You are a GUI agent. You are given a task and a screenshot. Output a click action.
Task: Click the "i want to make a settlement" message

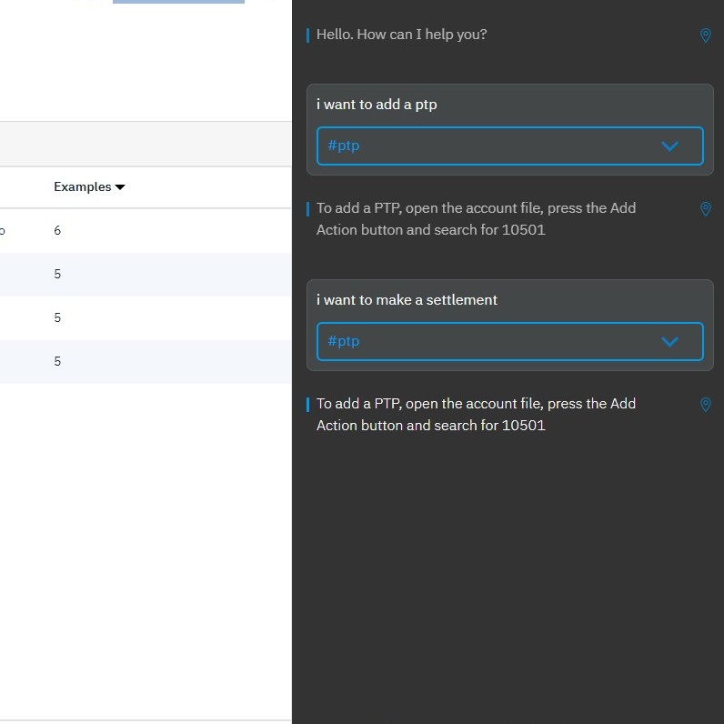click(x=407, y=300)
